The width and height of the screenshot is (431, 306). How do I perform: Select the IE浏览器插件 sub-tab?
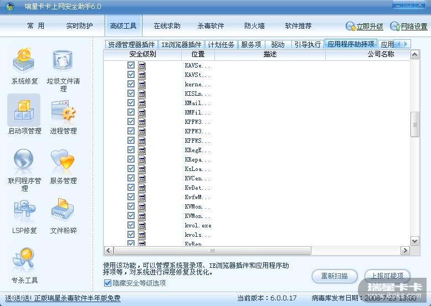(x=181, y=44)
